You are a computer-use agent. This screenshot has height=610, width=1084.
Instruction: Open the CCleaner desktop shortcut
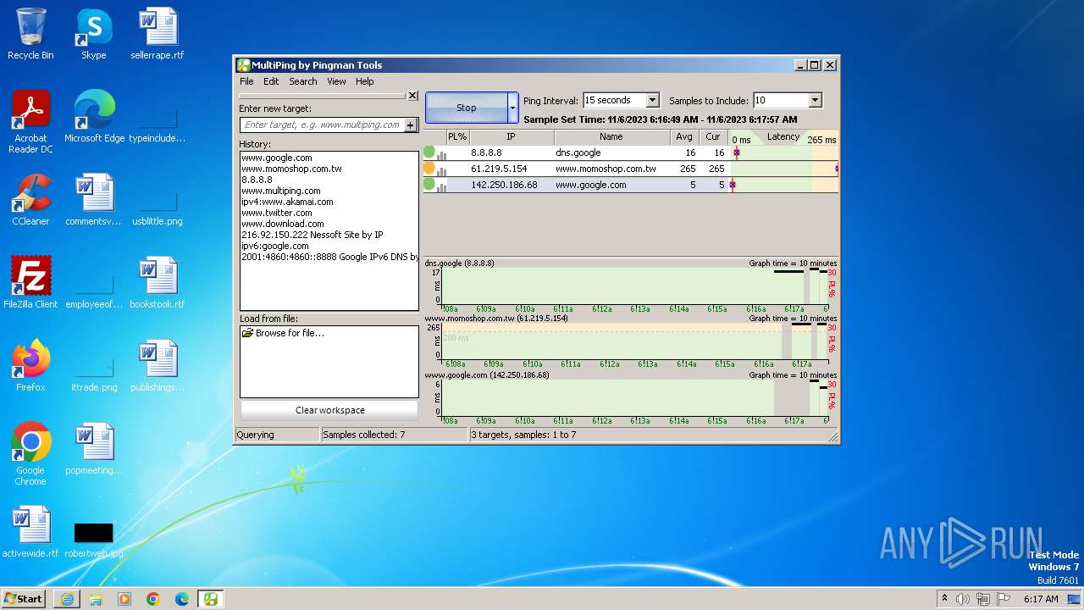pos(30,200)
